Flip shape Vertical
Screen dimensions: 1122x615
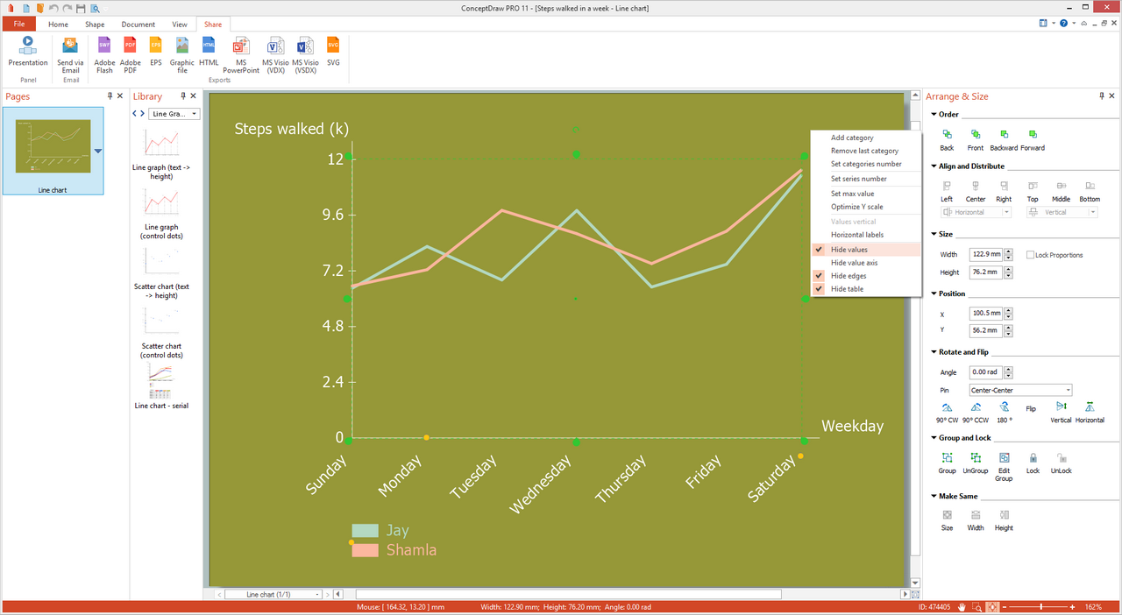(x=1061, y=413)
